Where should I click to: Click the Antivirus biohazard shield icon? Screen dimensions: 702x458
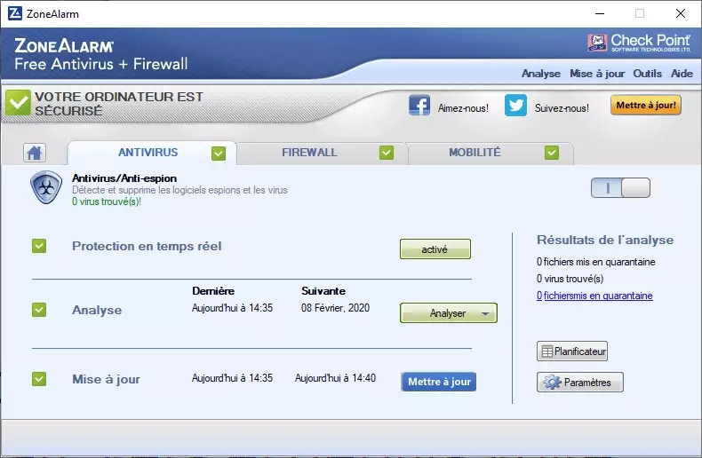click(46, 187)
